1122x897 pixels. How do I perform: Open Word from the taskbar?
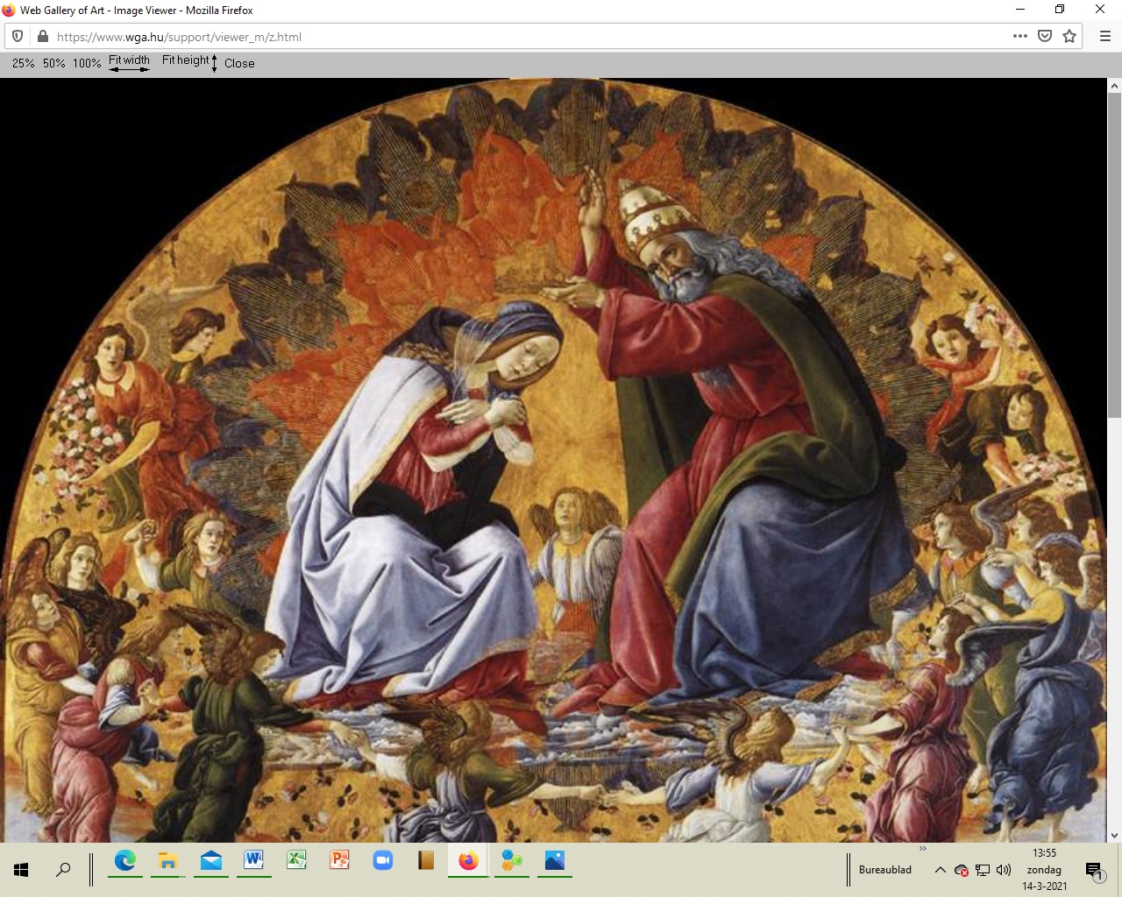[253, 861]
